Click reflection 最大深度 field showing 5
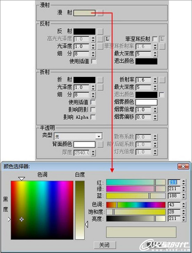The width and height of the screenshot is (192, 253). pyautogui.click(x=144, y=54)
